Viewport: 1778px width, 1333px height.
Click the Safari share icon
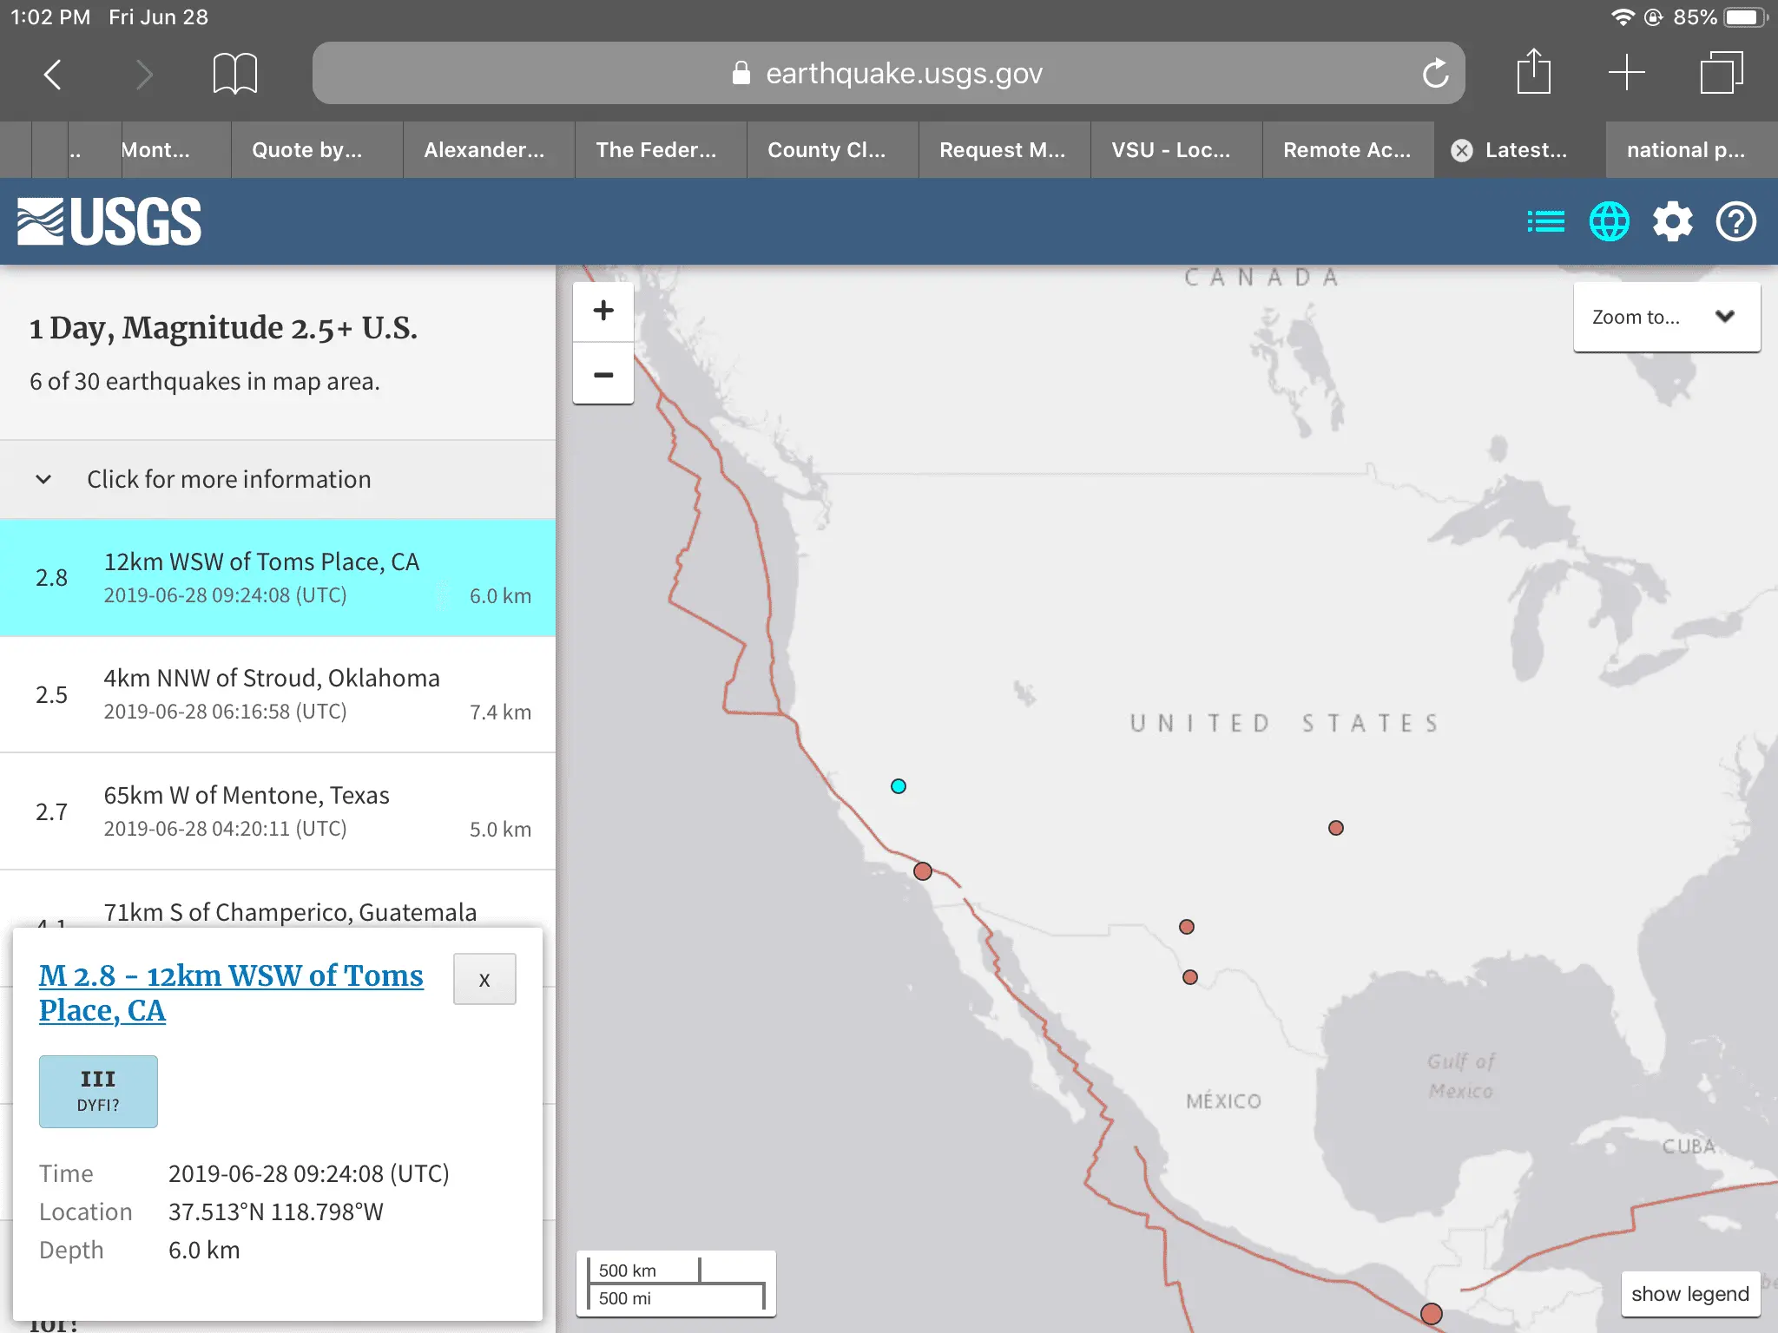[x=1533, y=73]
